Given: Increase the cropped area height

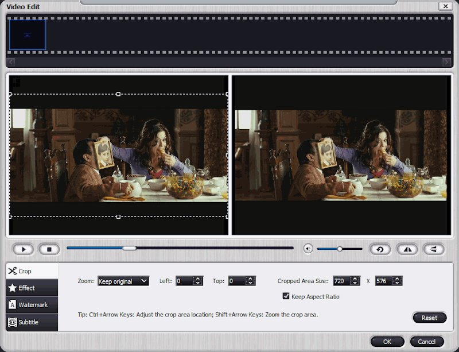Looking at the screenshot, I should pyautogui.click(x=397, y=278).
